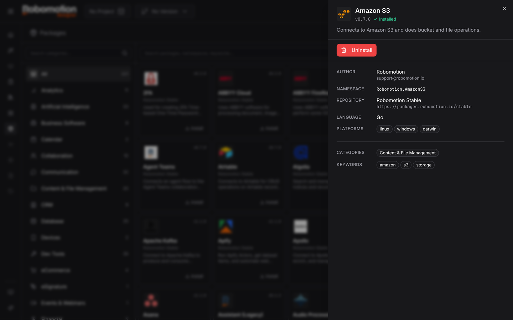Click the green Installed status label

coord(385,19)
